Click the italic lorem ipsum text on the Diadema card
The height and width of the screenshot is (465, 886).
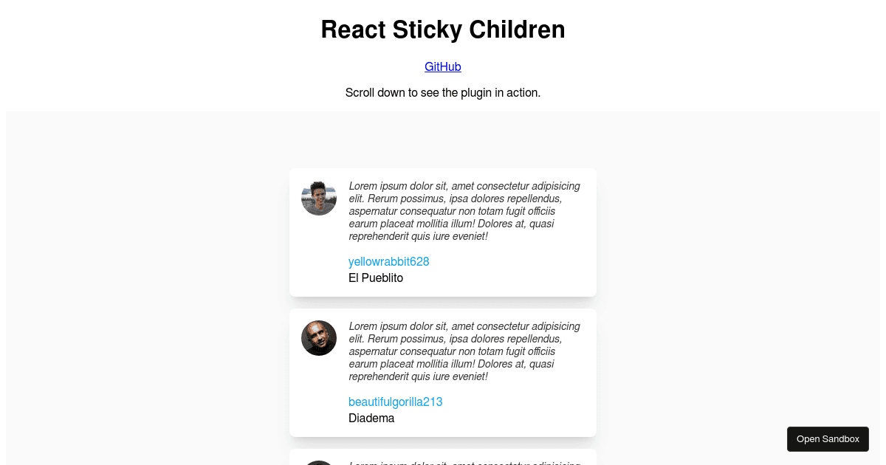coord(464,351)
